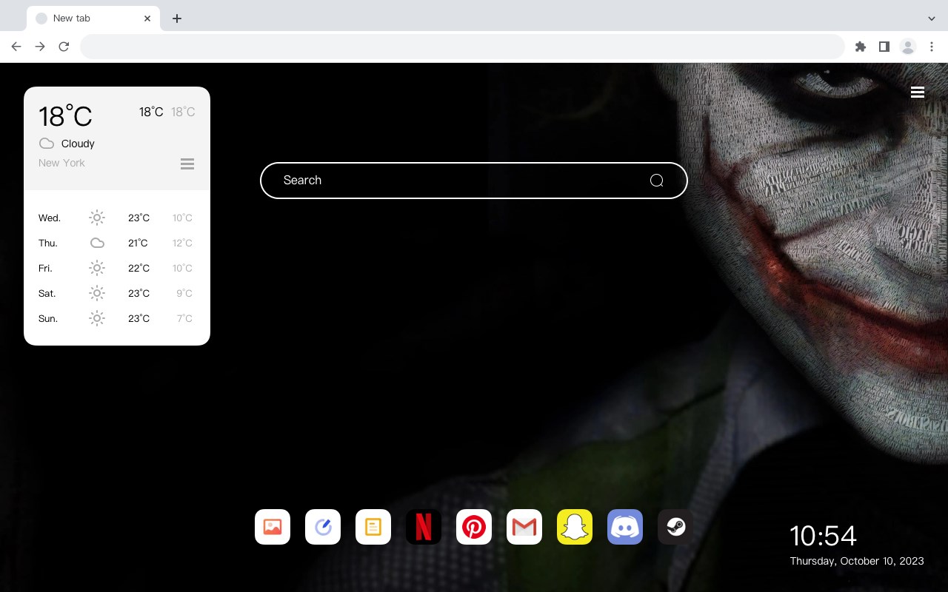Click the Cloudy condition label
This screenshot has width=948, height=592.
click(78, 144)
